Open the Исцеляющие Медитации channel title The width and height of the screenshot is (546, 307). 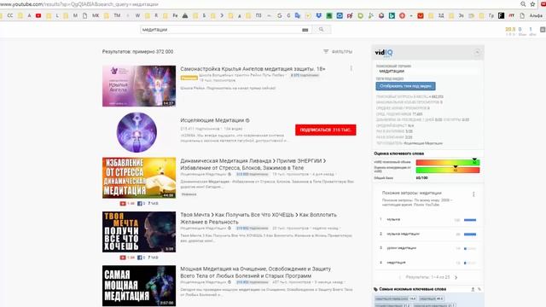click(x=212, y=120)
